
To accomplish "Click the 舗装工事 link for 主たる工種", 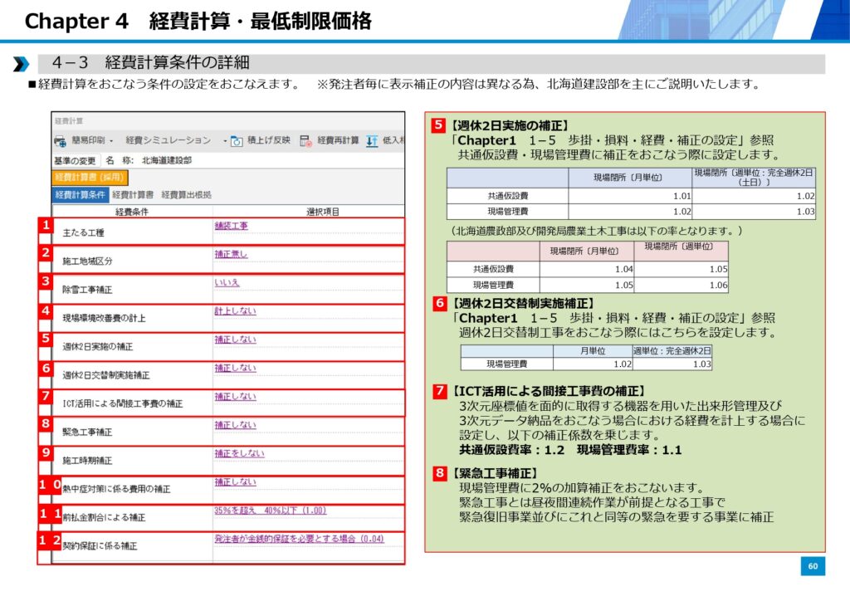I will [231, 226].
